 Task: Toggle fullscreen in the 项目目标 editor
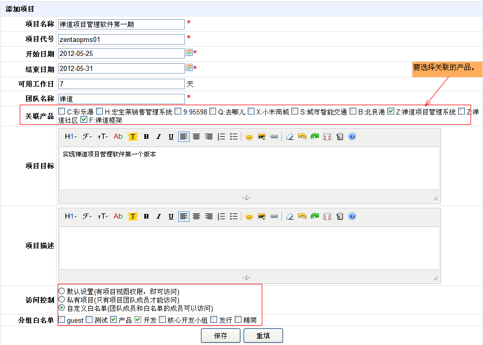[327, 137]
